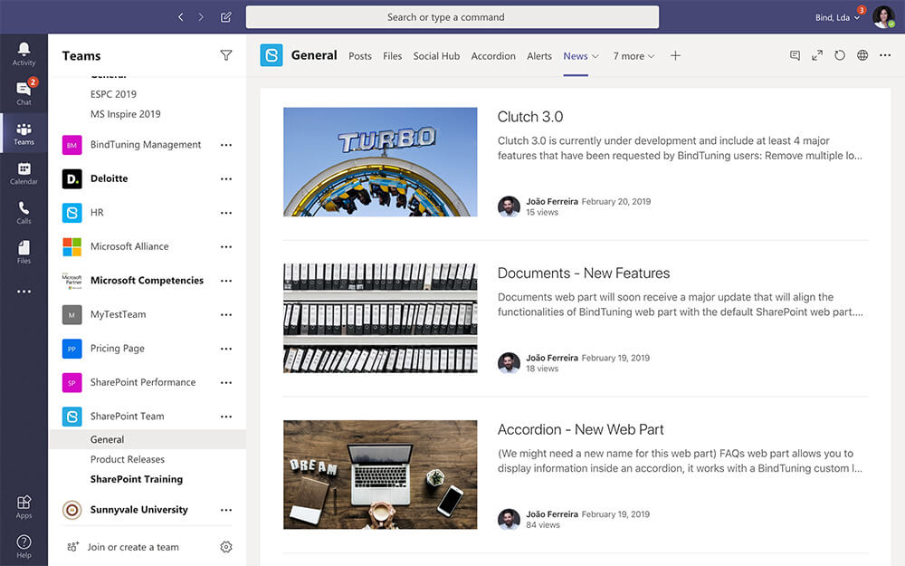
Task: Select the Microsoft Competencies team
Action: [147, 280]
